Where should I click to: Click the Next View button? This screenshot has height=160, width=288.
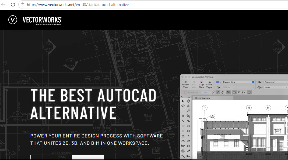coord(194,85)
